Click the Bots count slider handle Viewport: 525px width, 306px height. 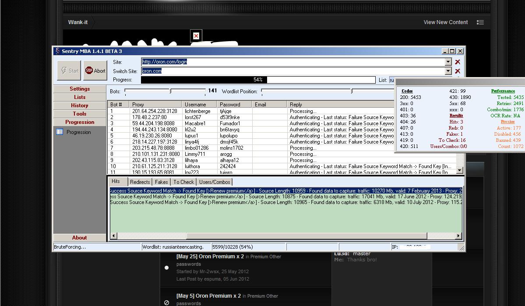coord(170,91)
